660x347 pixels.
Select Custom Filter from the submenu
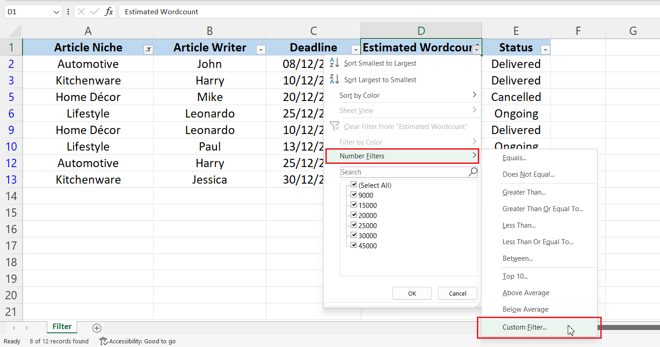pos(525,327)
